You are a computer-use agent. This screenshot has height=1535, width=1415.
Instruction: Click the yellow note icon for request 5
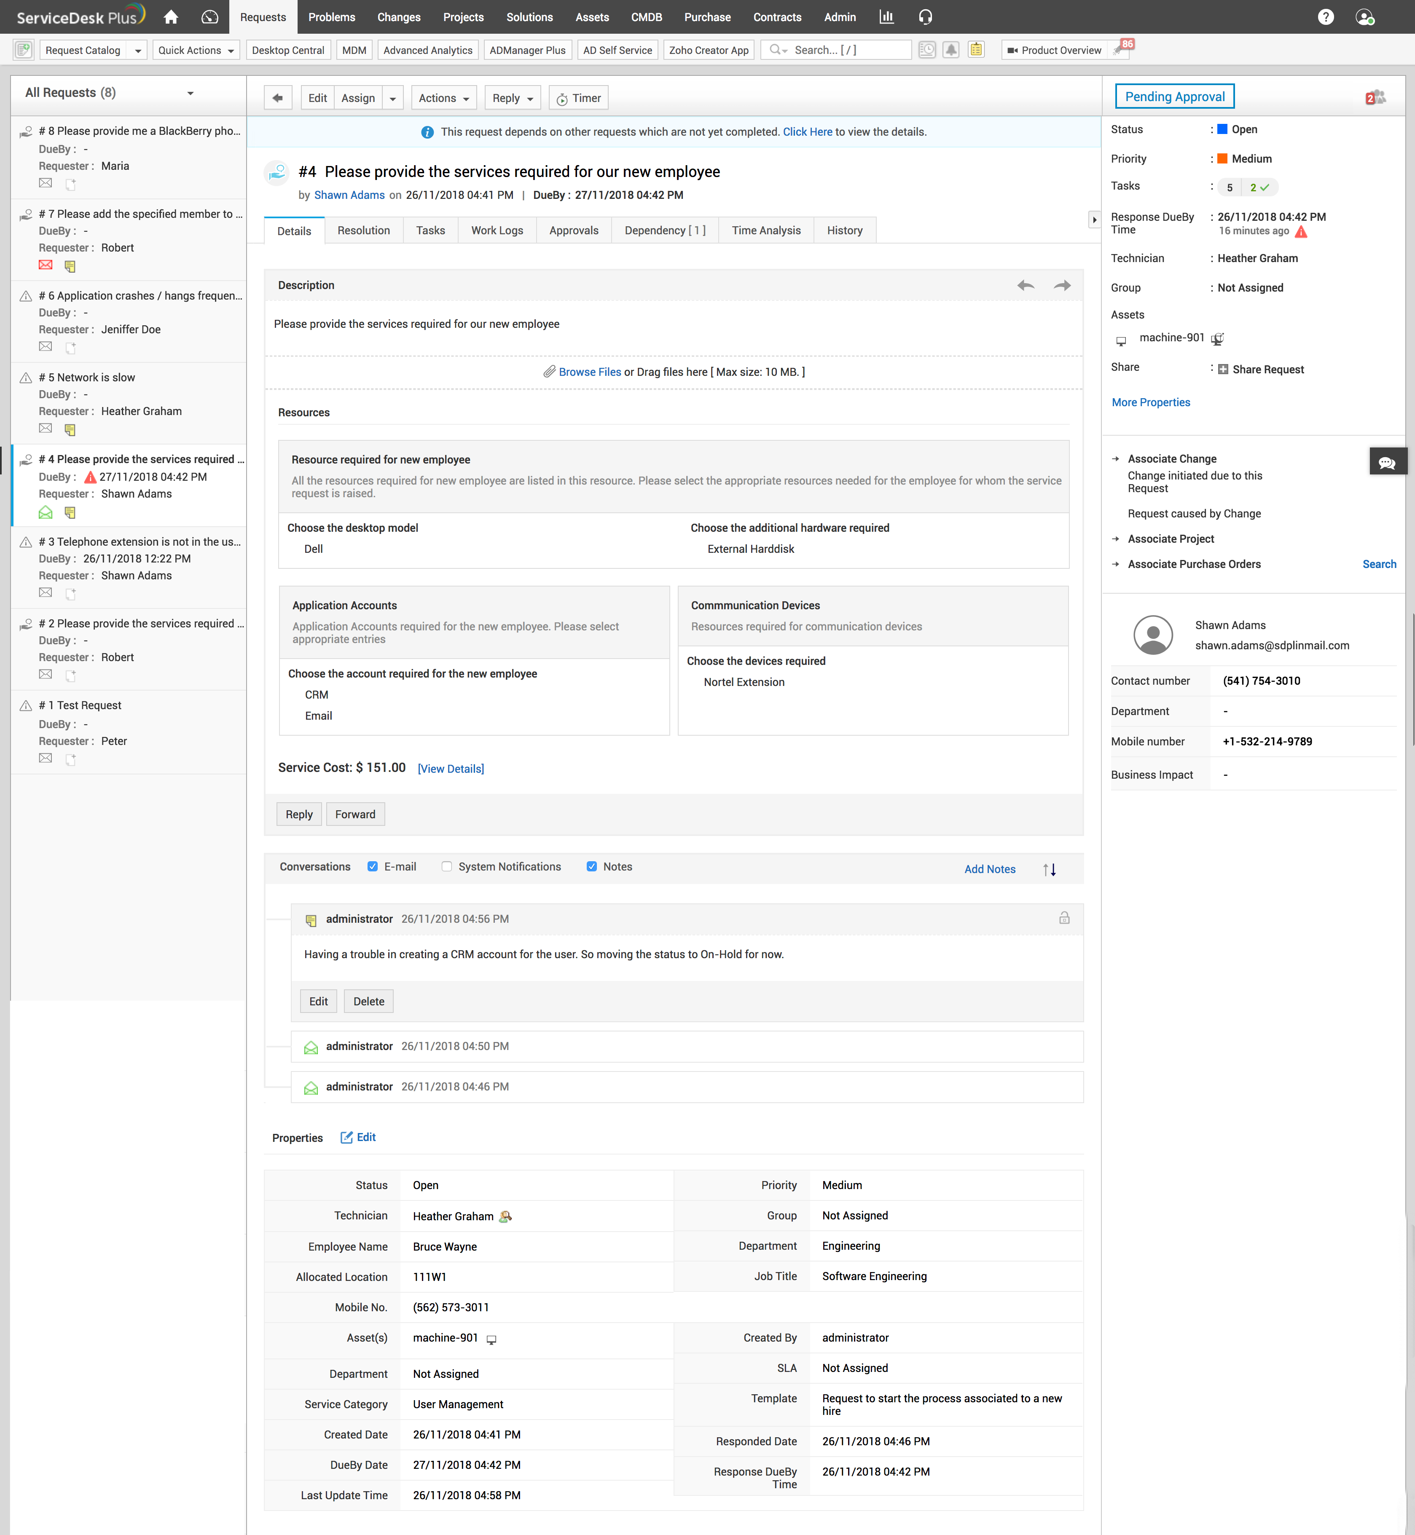click(70, 429)
